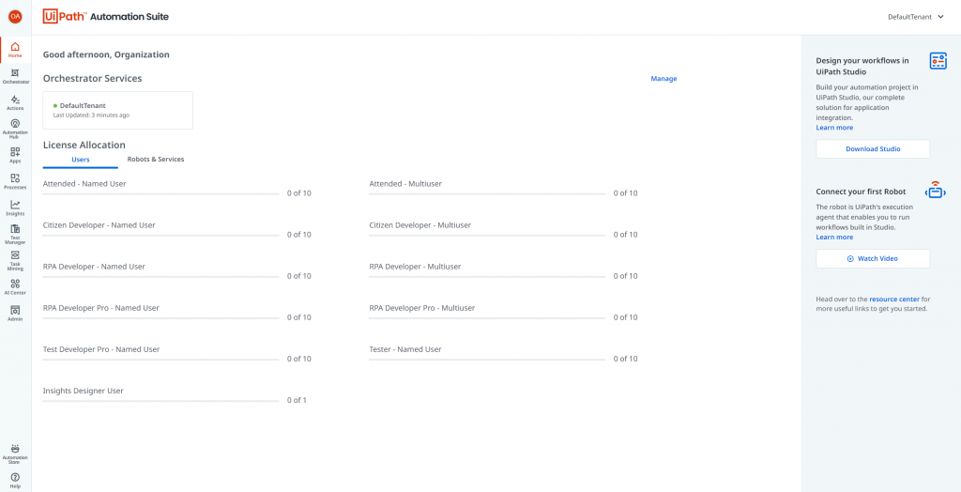This screenshot has height=492, width=961.
Task: Click RPA Developer Pro - Multiuser label
Action: point(422,308)
